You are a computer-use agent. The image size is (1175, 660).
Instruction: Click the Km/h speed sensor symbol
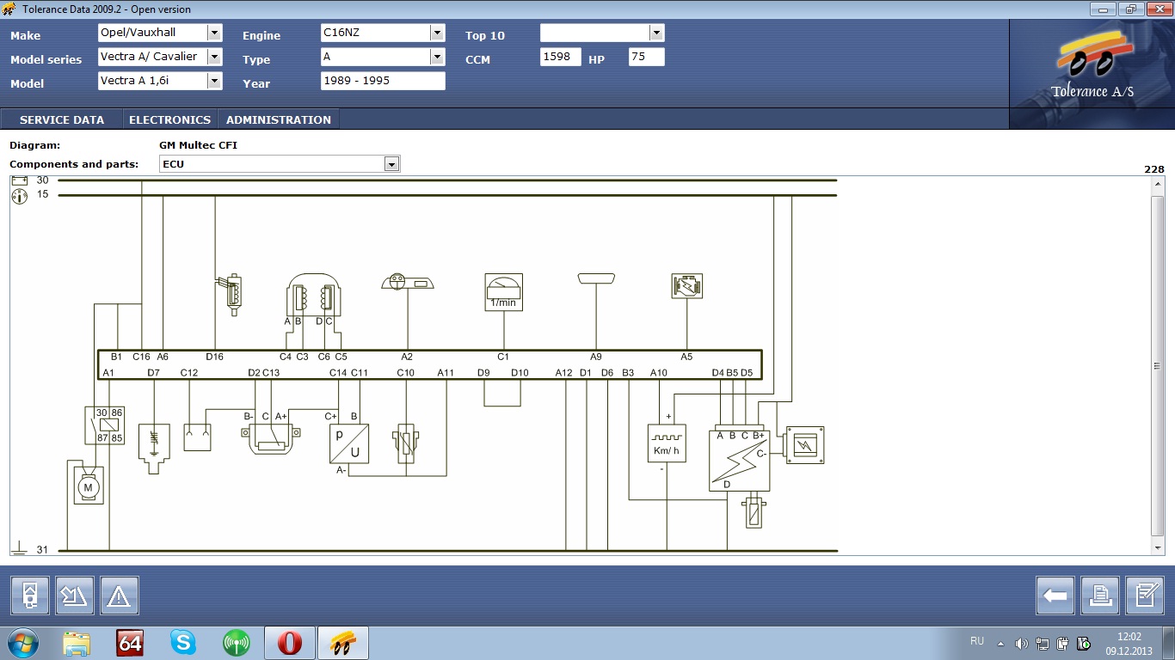pyautogui.click(x=667, y=443)
